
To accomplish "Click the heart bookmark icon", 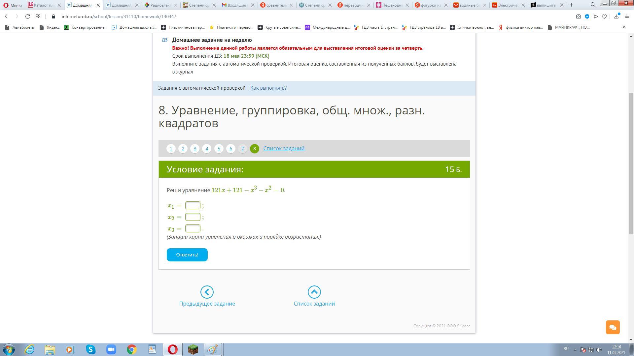I will pos(604,16).
